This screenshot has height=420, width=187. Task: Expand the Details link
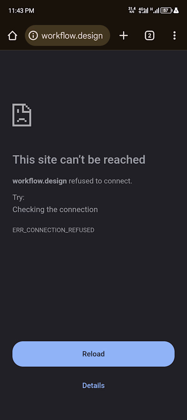pos(94,386)
